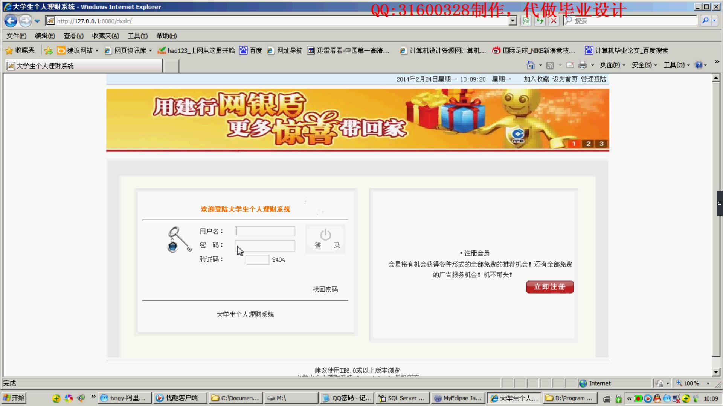Open the hao123 favorites bar link
Screen dimensions: 723x406
(x=196, y=50)
